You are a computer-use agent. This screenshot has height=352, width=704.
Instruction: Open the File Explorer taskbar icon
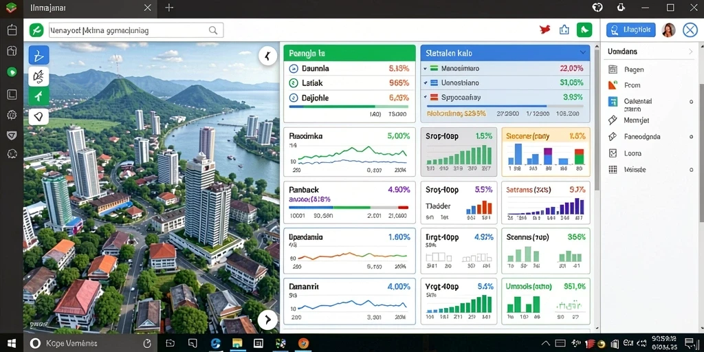click(237, 344)
